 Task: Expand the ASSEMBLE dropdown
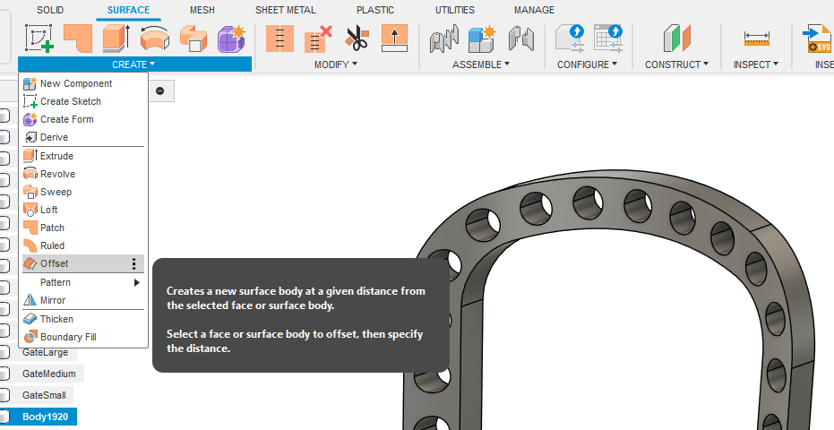(x=480, y=64)
